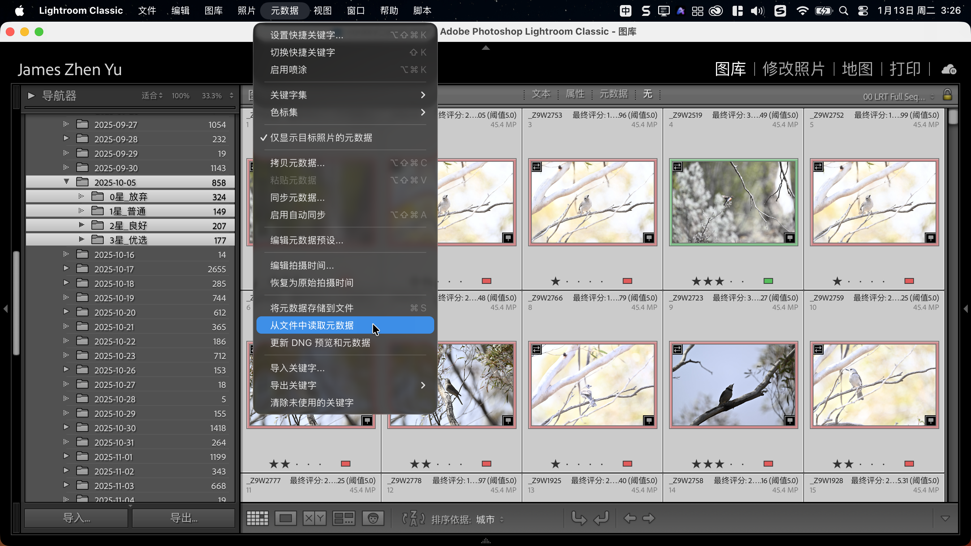The height and width of the screenshot is (546, 971).
Task: Click the 导入 button
Action: point(76,518)
